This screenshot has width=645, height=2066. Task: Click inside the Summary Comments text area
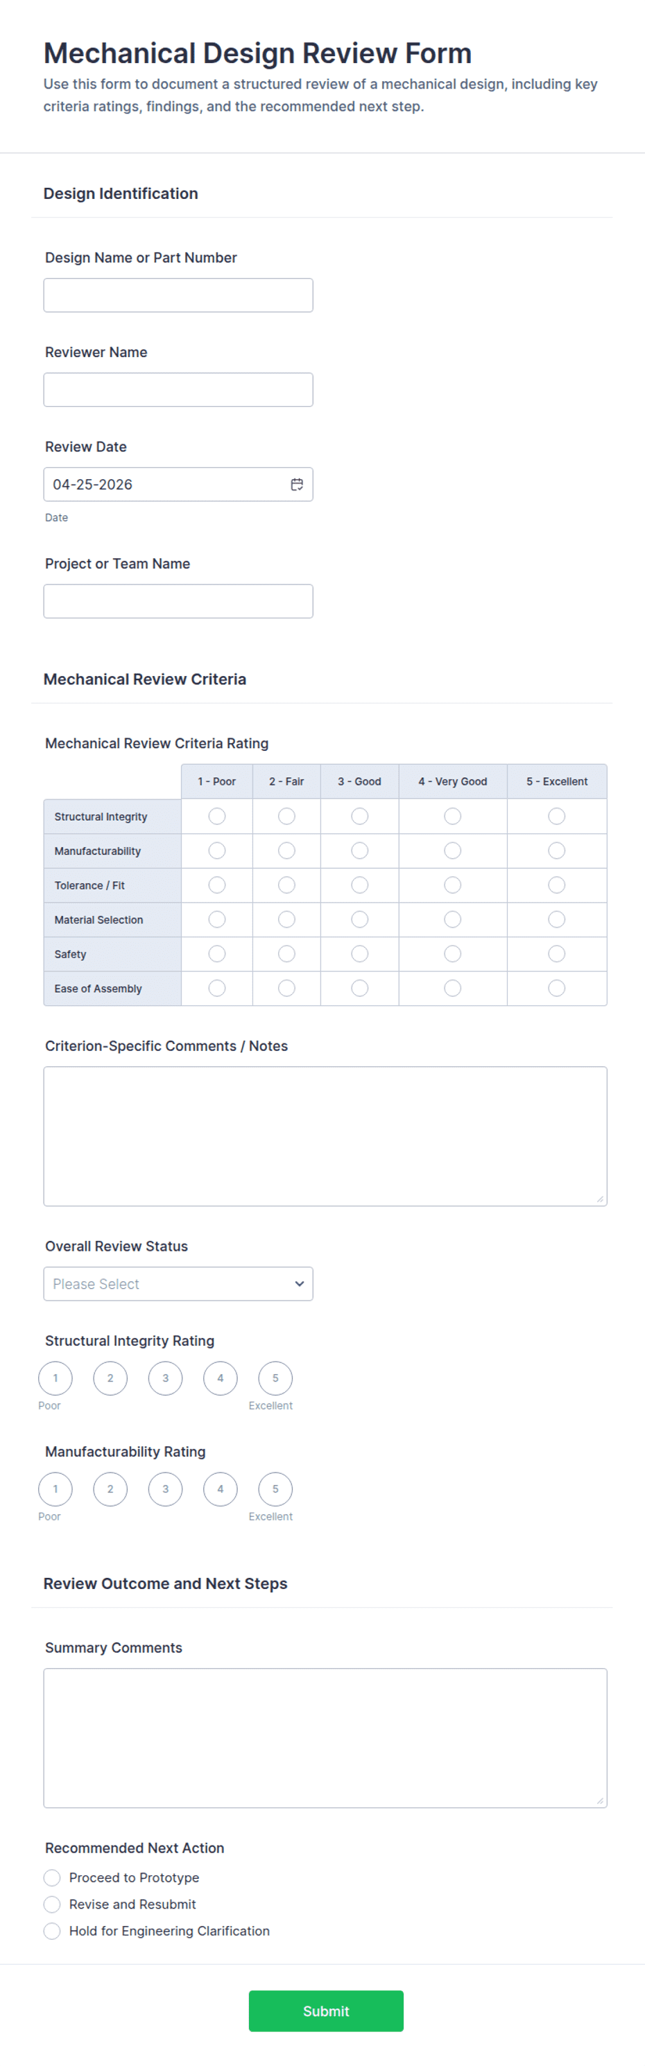click(x=325, y=1733)
